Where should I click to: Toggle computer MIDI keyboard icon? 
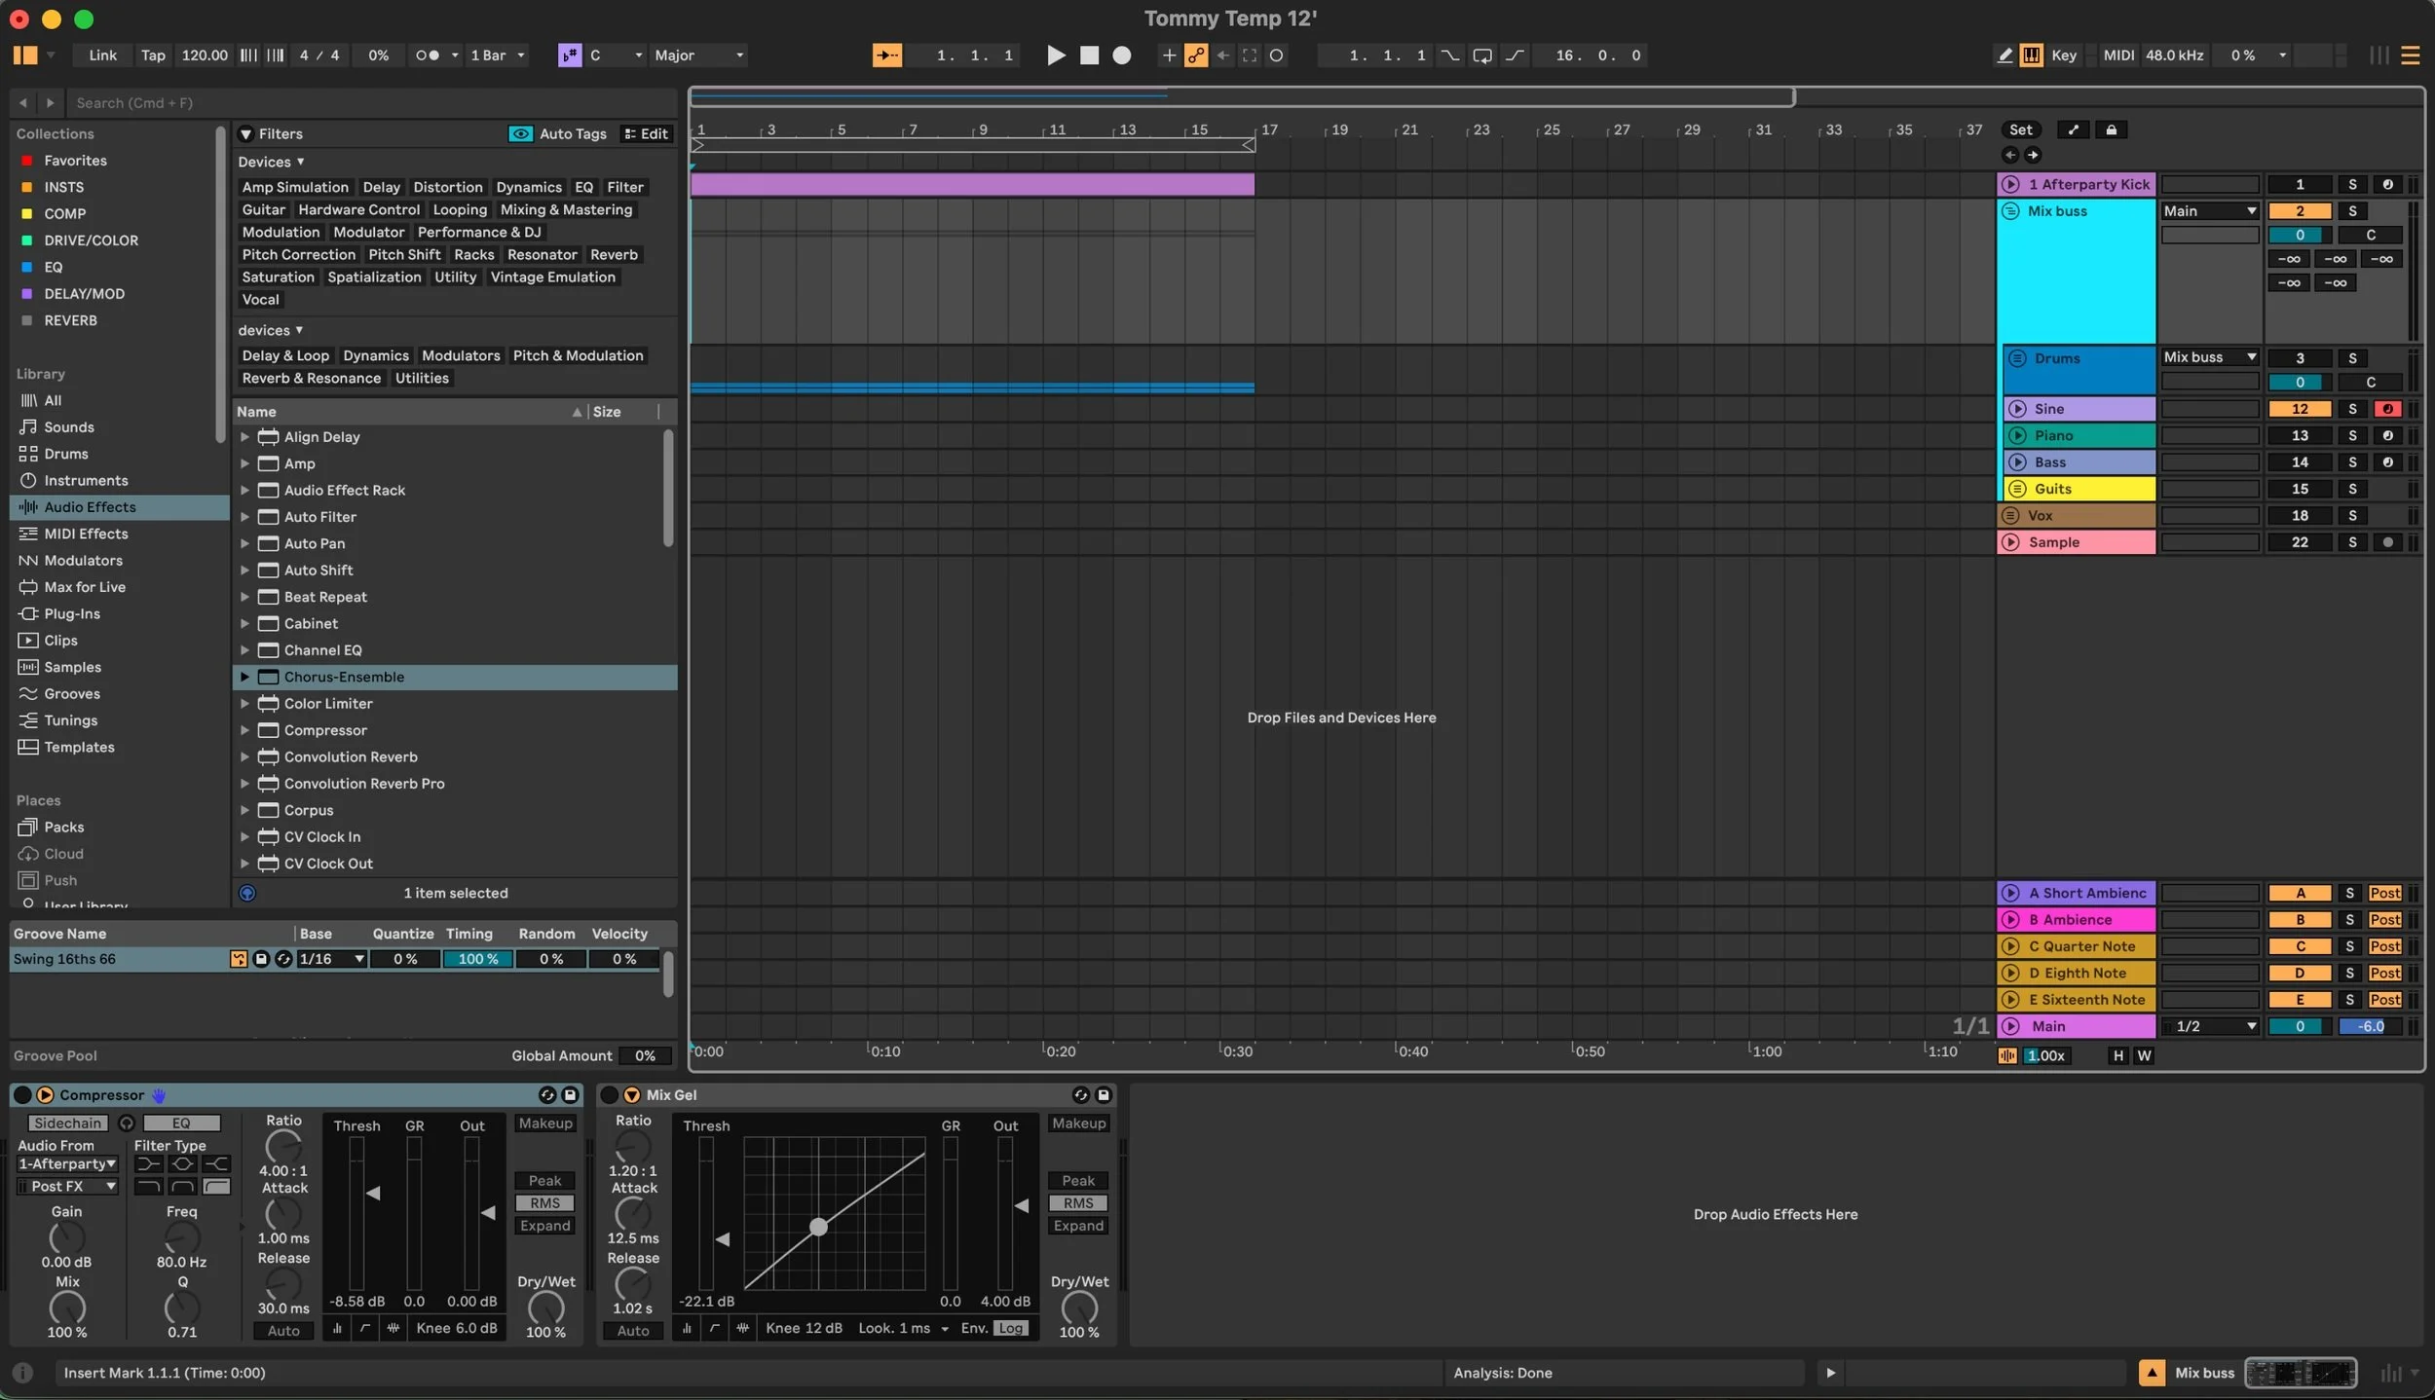(x=2031, y=55)
